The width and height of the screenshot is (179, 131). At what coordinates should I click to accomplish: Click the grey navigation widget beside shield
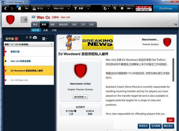[x=24, y=20]
